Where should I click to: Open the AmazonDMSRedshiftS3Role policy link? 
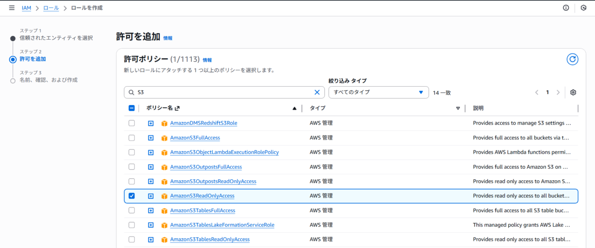click(x=204, y=123)
